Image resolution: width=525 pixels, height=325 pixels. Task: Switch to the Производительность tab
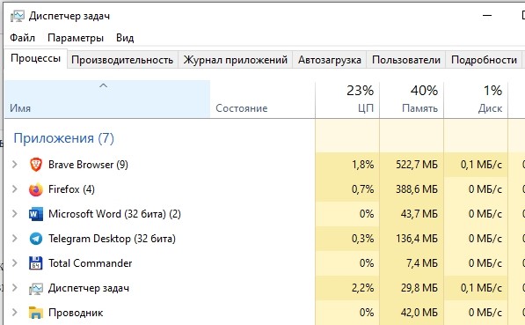[x=122, y=60]
